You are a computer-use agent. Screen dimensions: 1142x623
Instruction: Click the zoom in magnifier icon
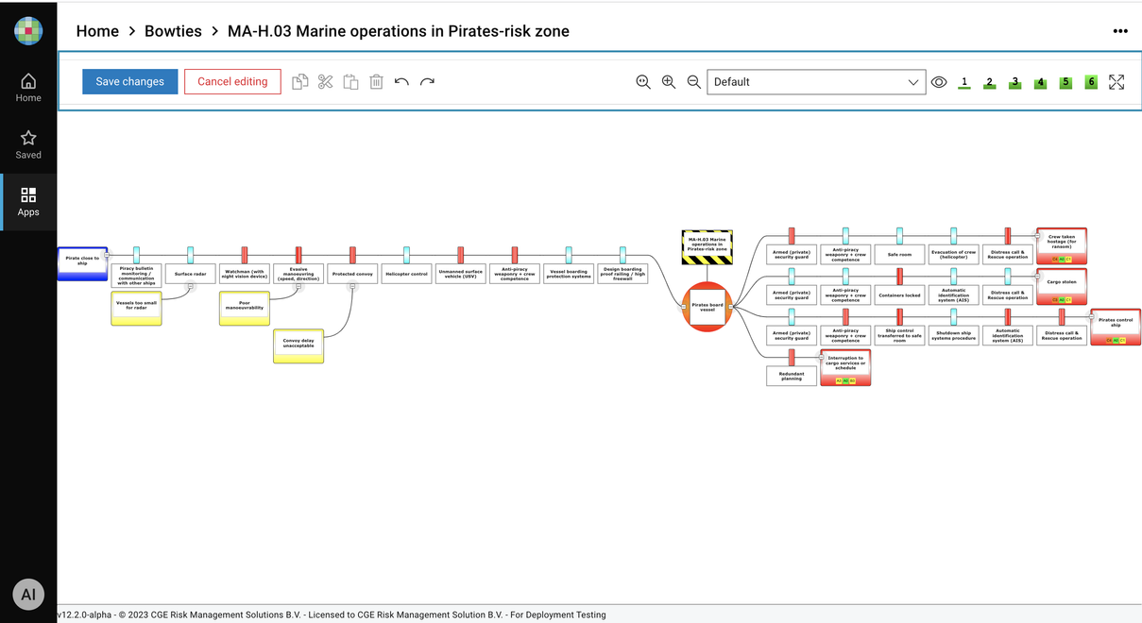669,82
